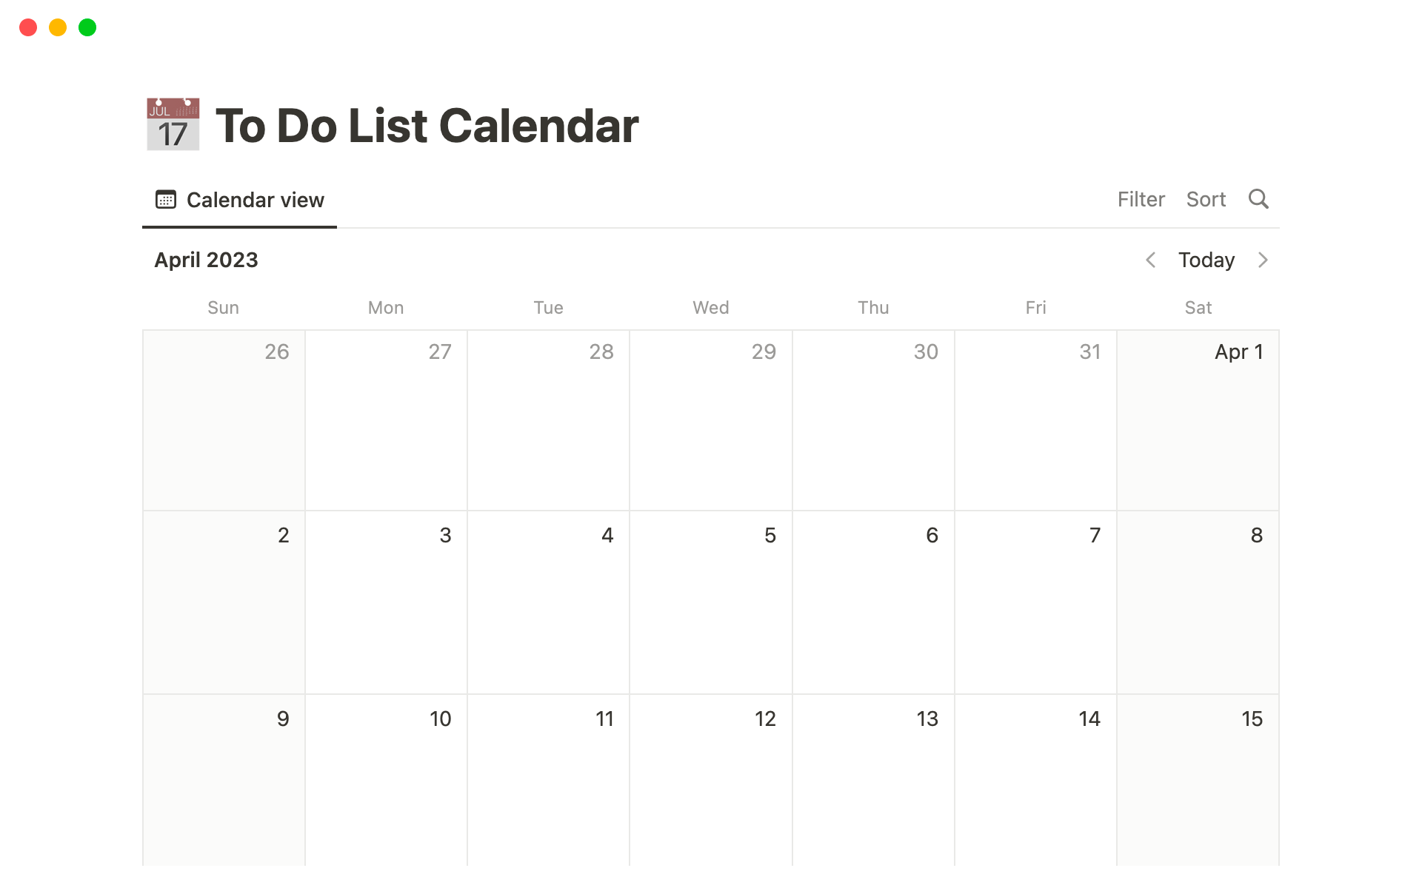Click on Wednesday column header
The image size is (1422, 888).
click(x=710, y=307)
